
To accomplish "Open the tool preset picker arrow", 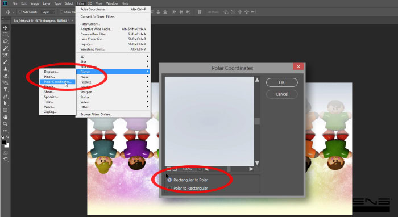I will [13, 12].
